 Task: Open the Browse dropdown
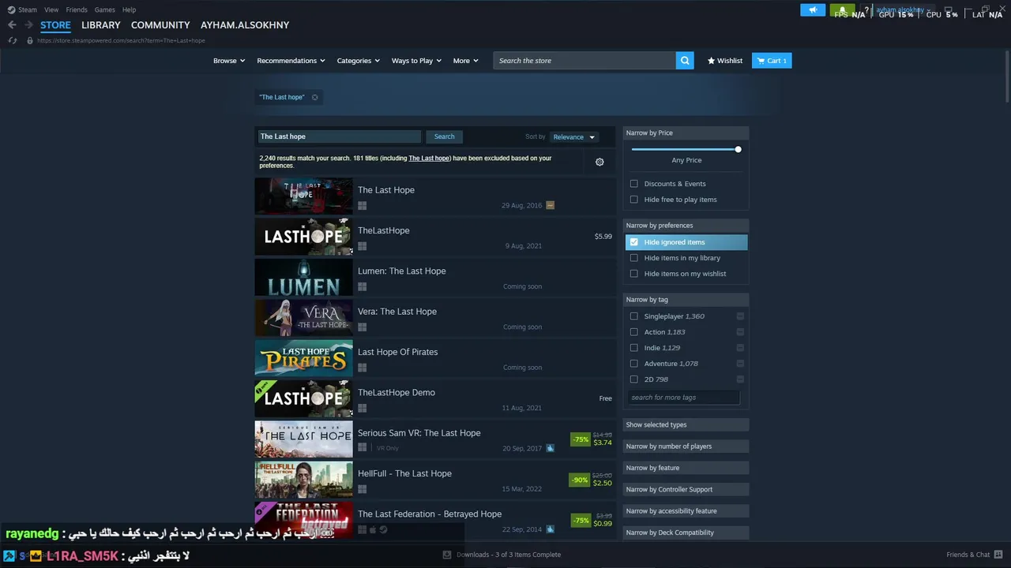pyautogui.click(x=229, y=61)
